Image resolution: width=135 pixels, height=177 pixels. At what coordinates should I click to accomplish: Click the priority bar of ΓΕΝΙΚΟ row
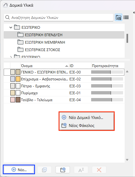pos(107,72)
